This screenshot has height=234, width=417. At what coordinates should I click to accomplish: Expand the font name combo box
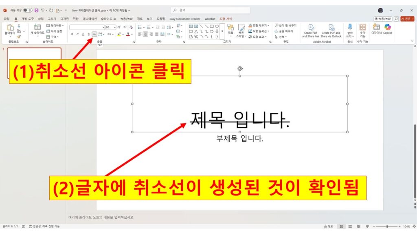[103, 27]
